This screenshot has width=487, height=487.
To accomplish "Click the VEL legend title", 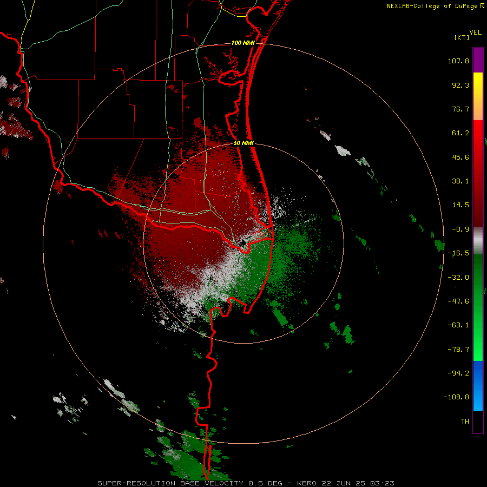I will coord(475,32).
